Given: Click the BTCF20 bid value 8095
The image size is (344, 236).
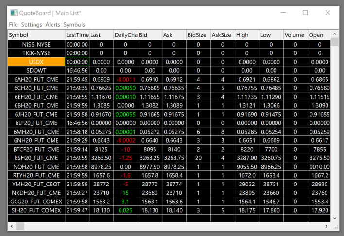Looking at the screenshot, I should pos(150,150).
